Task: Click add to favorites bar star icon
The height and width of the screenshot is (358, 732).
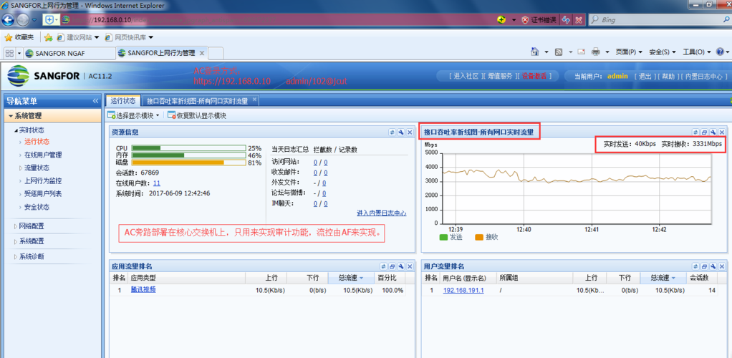Action: 49,37
